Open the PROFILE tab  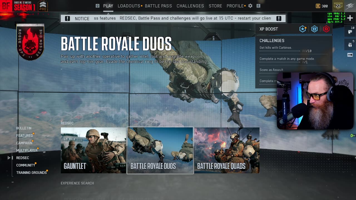235,6
